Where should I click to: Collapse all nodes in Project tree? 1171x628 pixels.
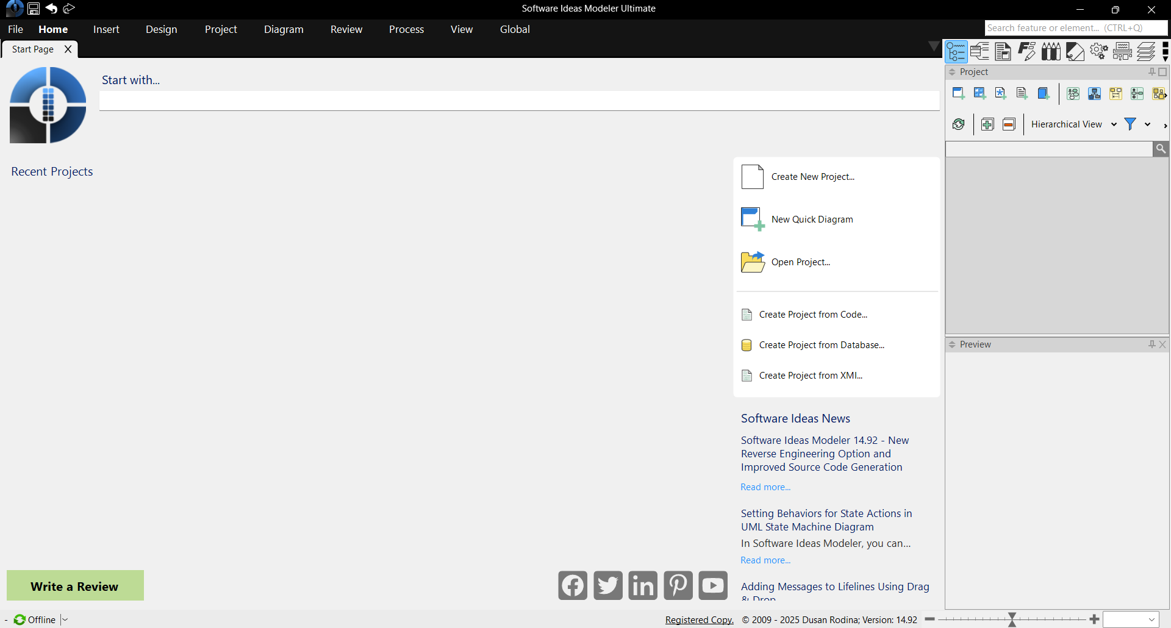pyautogui.click(x=1009, y=124)
